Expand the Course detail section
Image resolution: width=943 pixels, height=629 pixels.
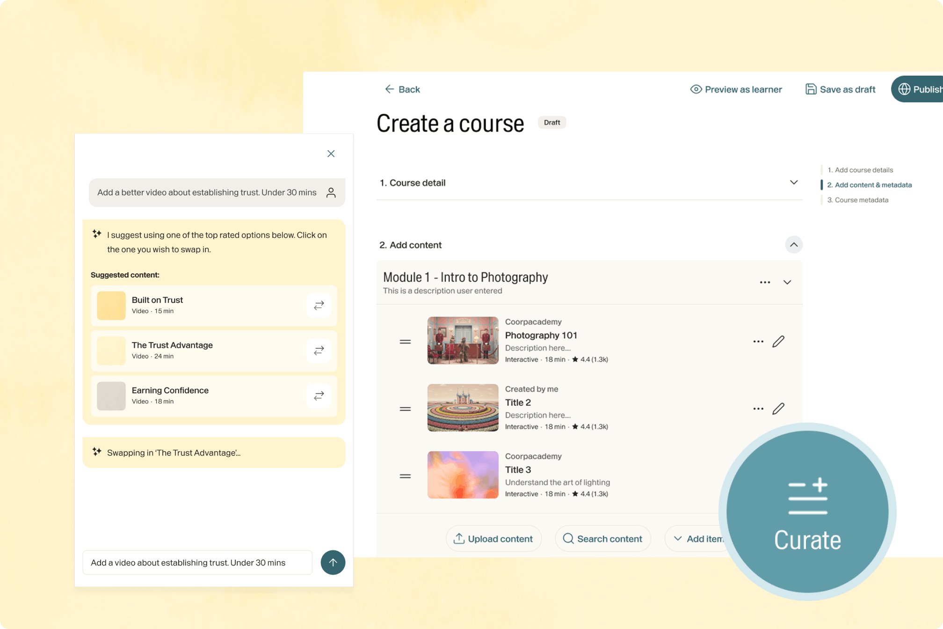[x=793, y=183]
